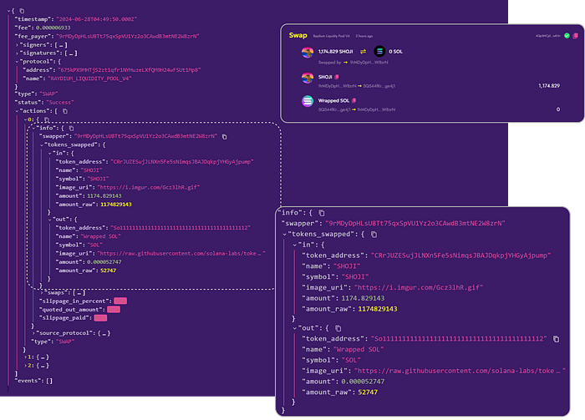Viewport: 585px width, 420px height.
Task: Copy "tokens_swapped" object in the enlarged panel
Action: [374, 235]
